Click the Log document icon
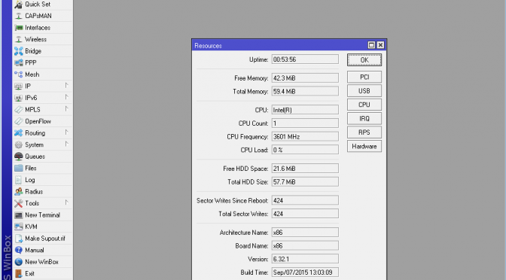Screen dimensions: 506x280 pyautogui.click(x=19, y=180)
